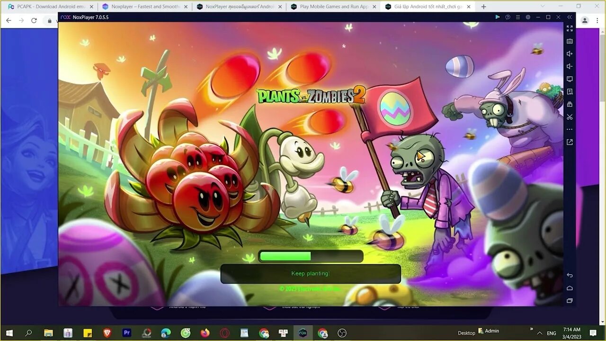Open the clock and date flyout
The width and height of the screenshot is (606, 341).
572,333
